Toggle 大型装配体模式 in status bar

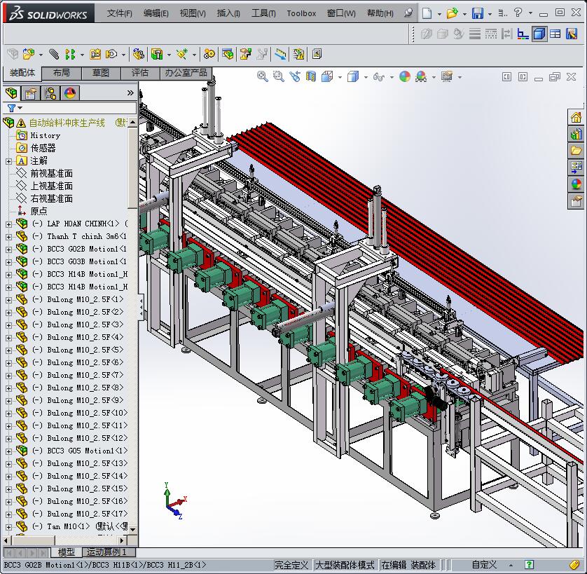point(345,565)
